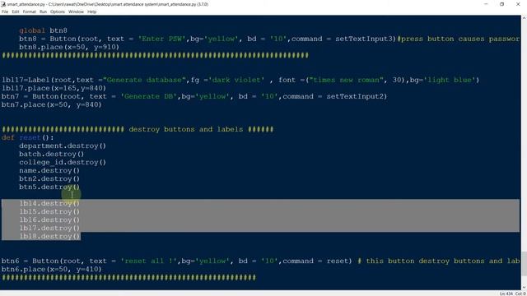Open the Edit menu

16,12
